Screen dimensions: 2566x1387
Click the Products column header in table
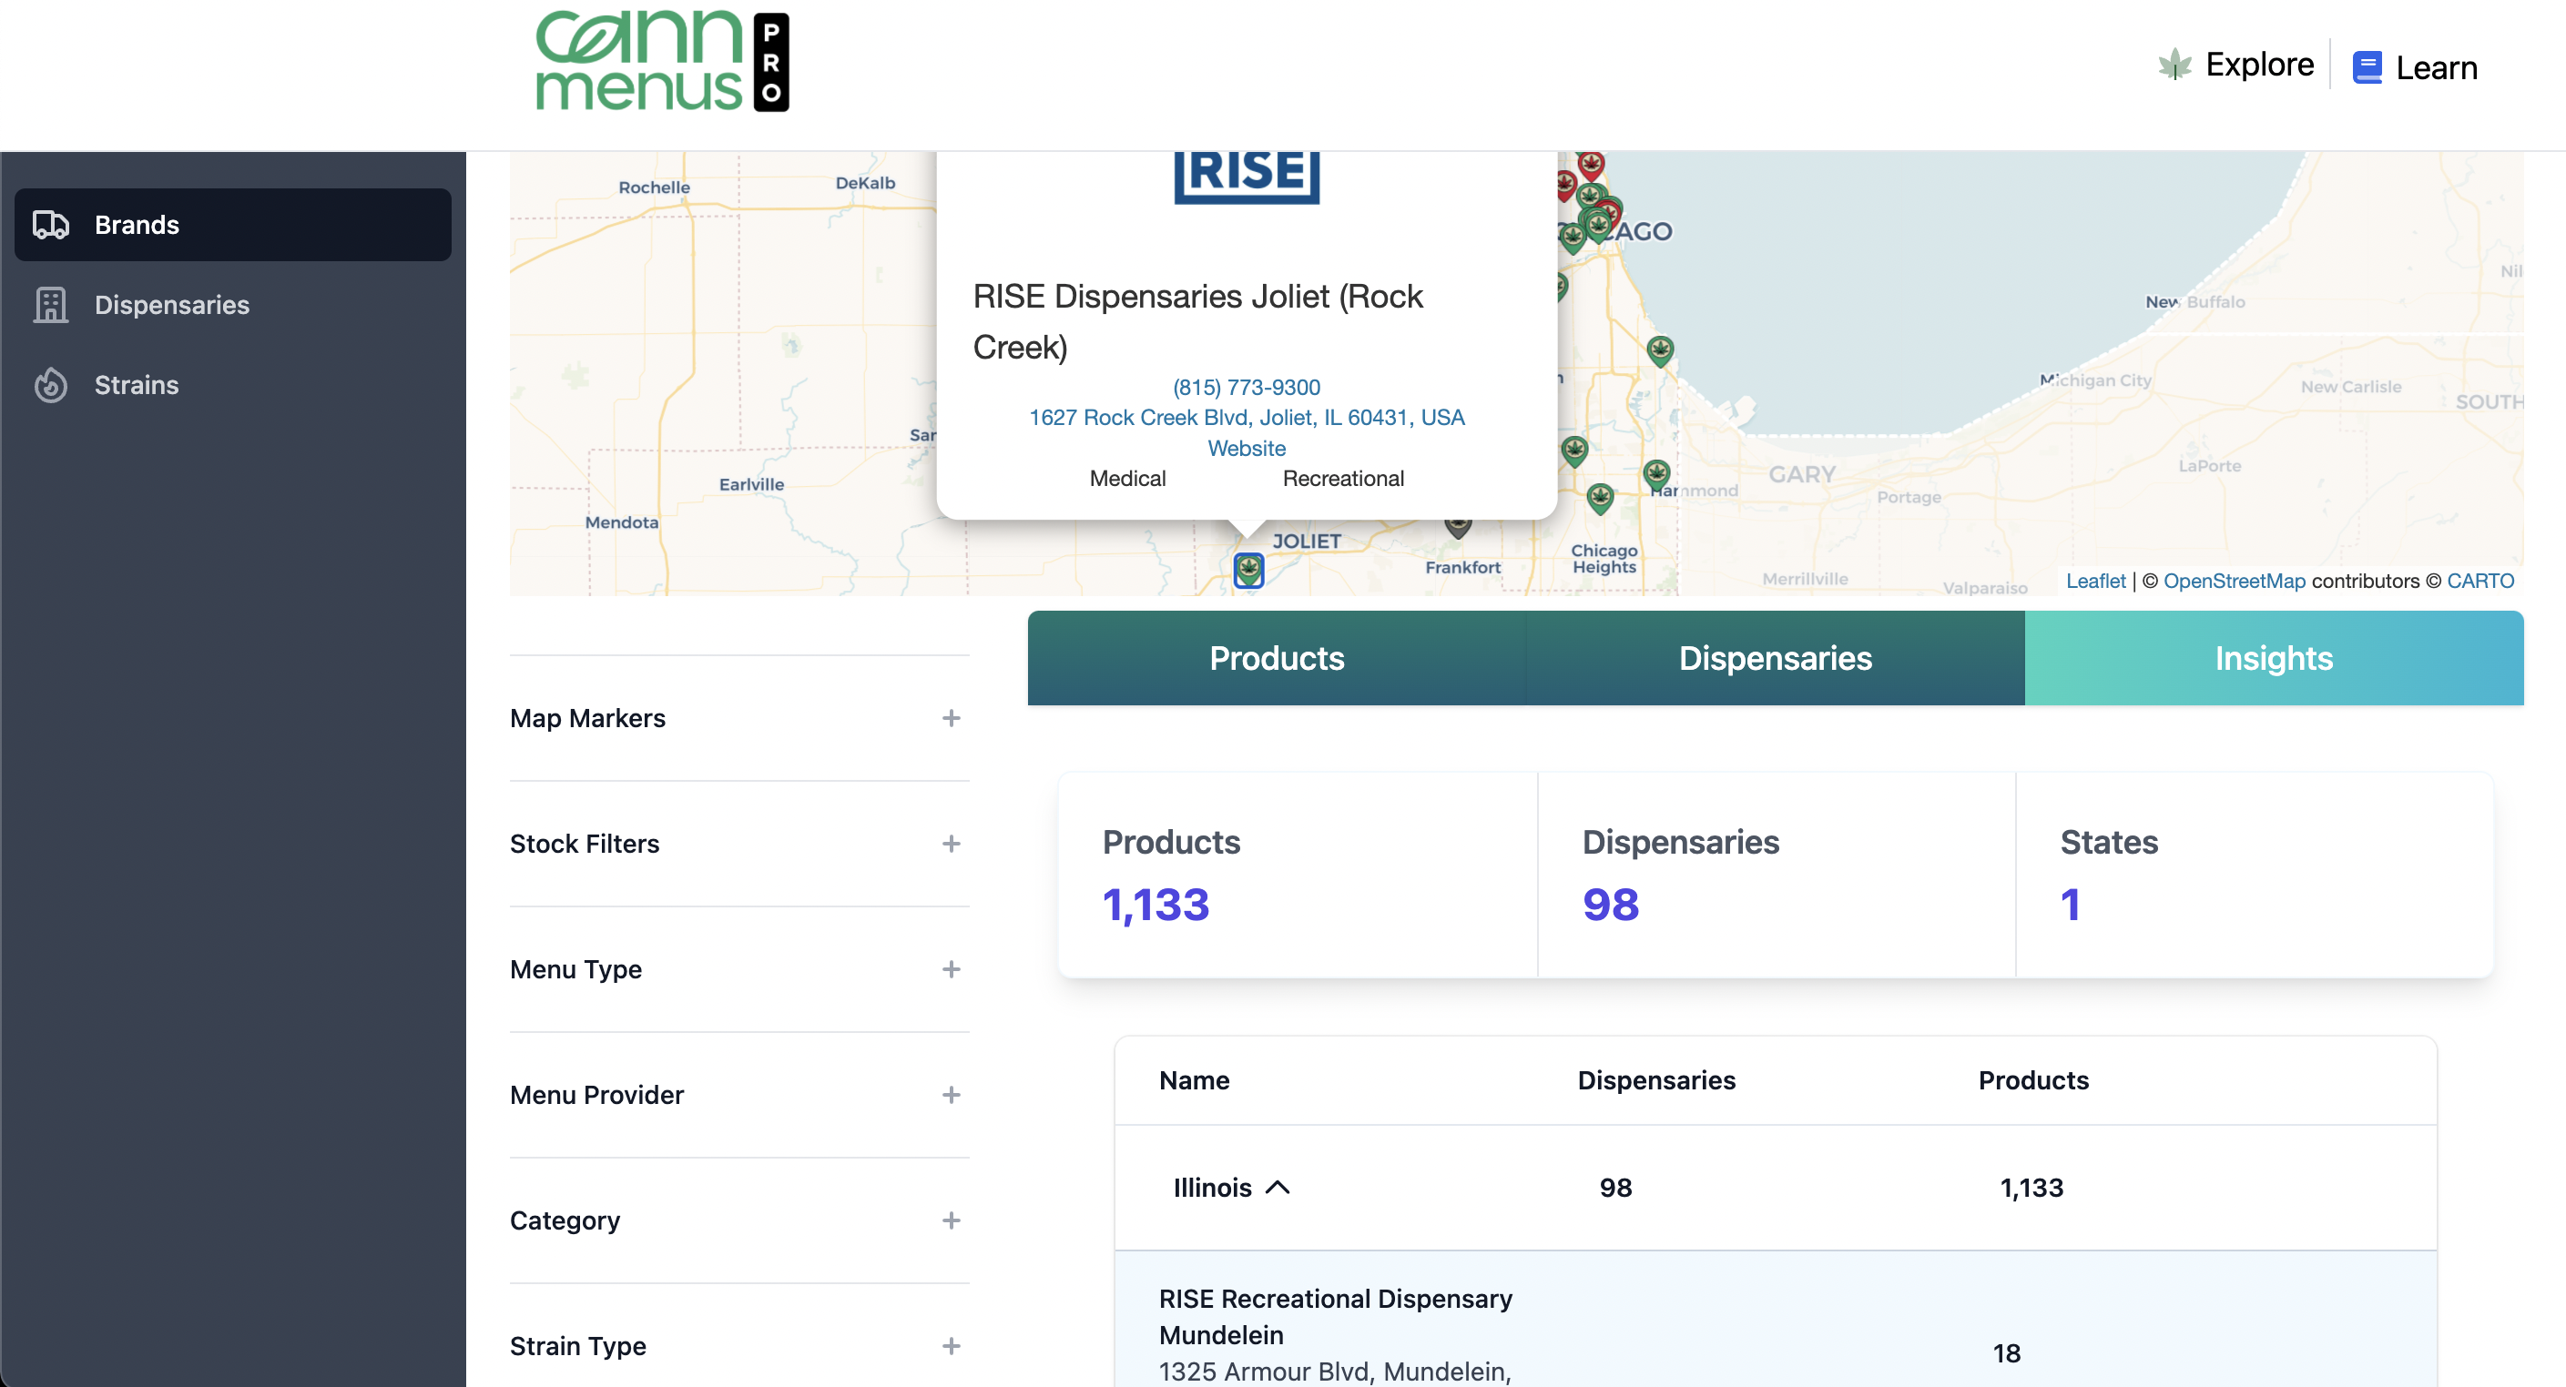(2032, 1080)
